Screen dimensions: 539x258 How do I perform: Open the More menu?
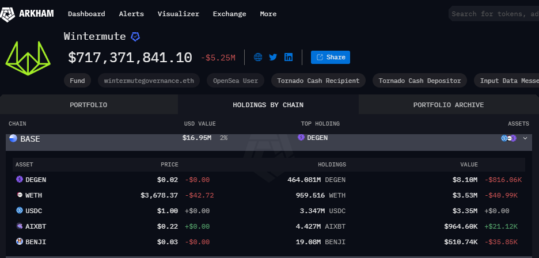tap(268, 14)
